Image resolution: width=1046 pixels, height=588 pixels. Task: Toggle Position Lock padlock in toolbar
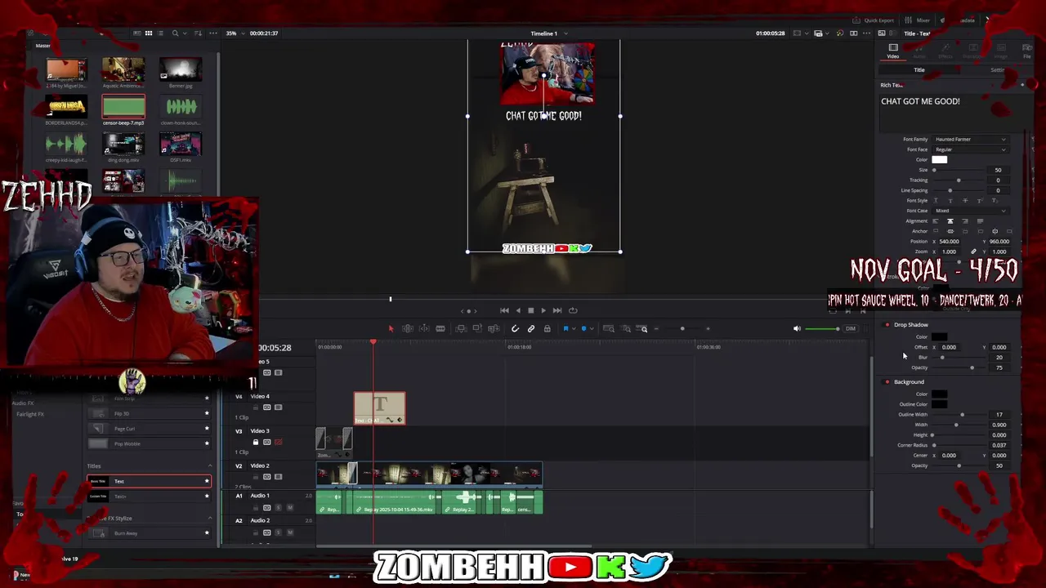(x=547, y=328)
